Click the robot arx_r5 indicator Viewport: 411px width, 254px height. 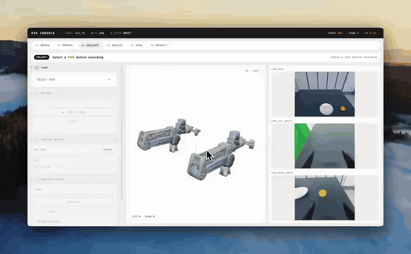click(75, 33)
